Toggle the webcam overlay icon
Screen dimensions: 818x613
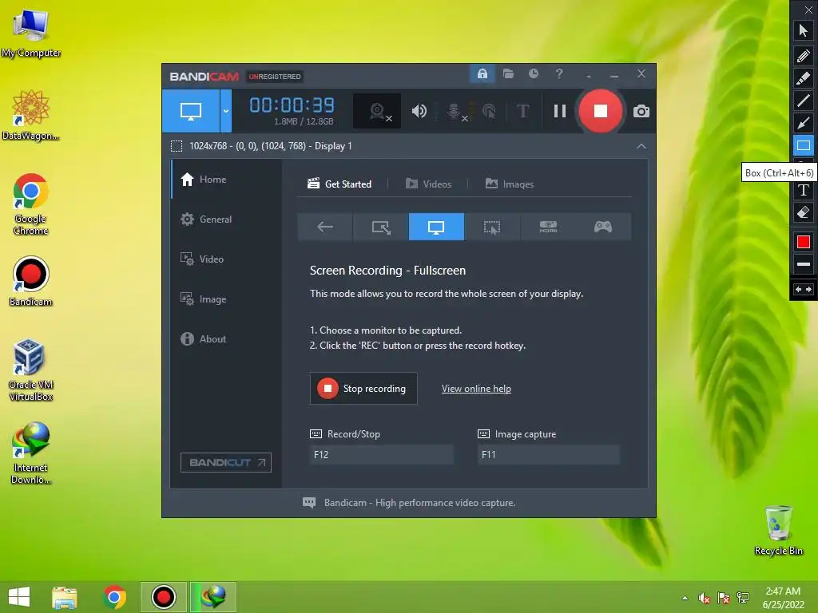377,111
